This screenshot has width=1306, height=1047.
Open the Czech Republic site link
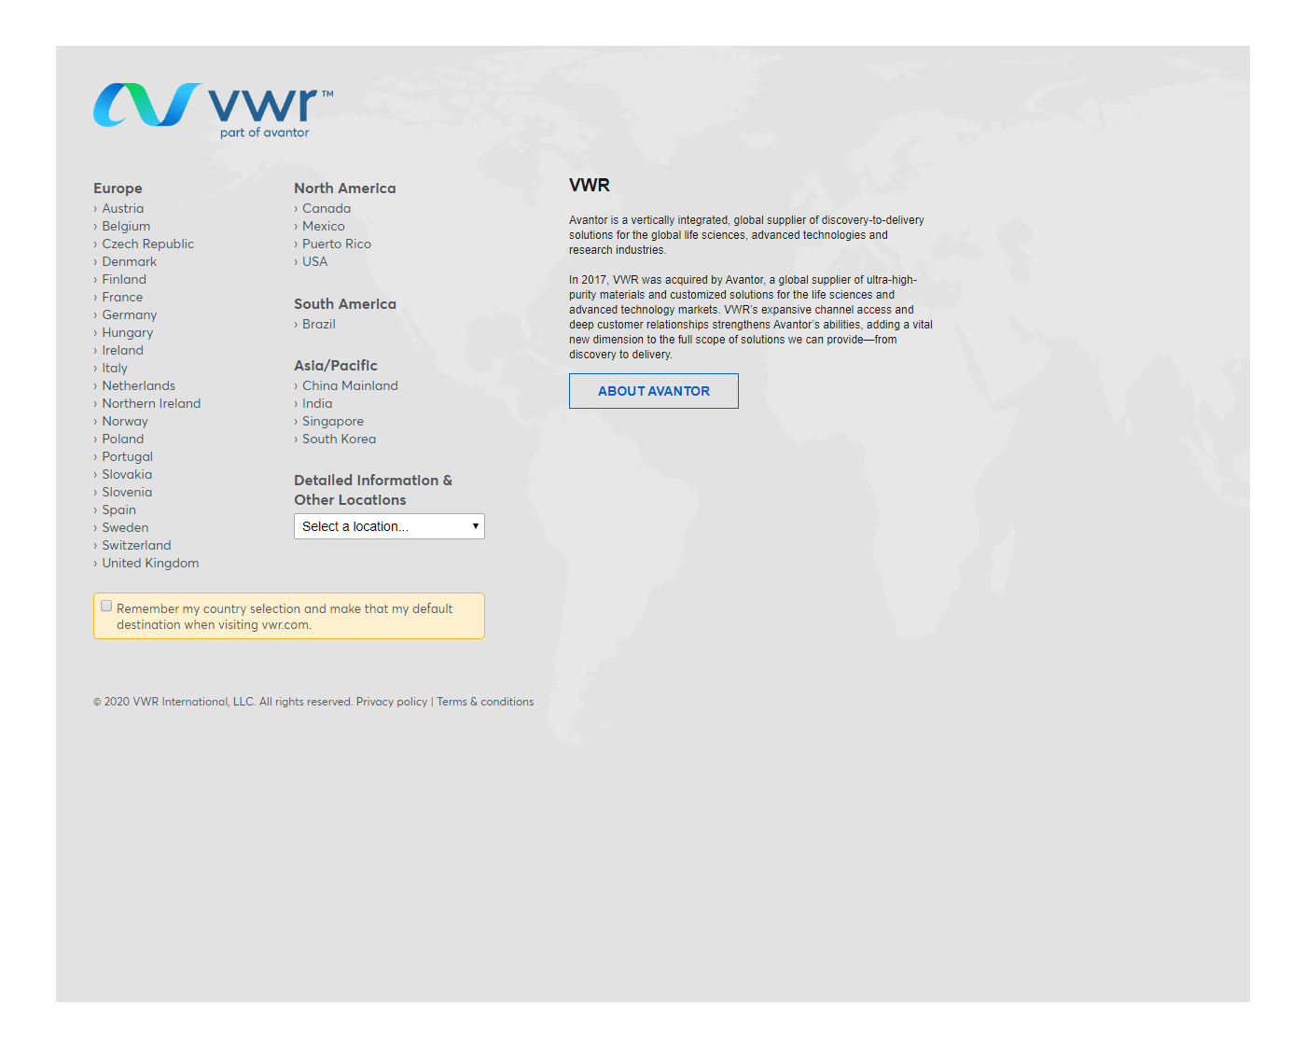point(147,244)
